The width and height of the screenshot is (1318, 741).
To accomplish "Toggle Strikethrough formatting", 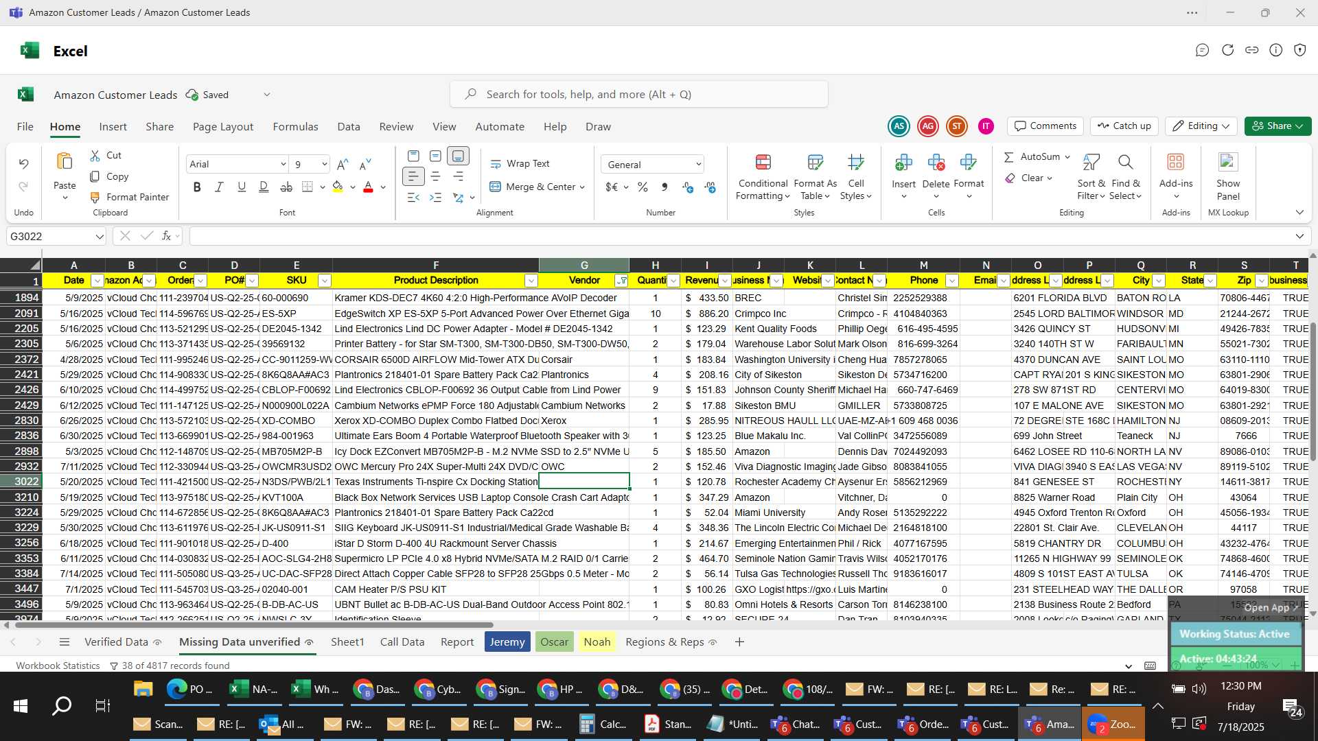I will (x=286, y=187).
